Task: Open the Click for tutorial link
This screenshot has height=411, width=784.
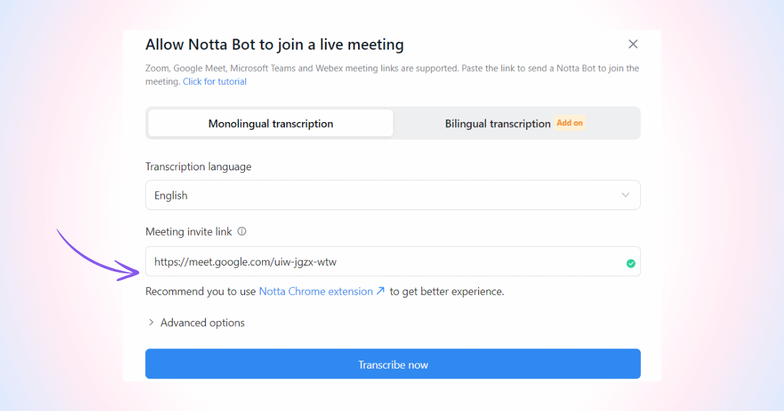Action: tap(215, 82)
